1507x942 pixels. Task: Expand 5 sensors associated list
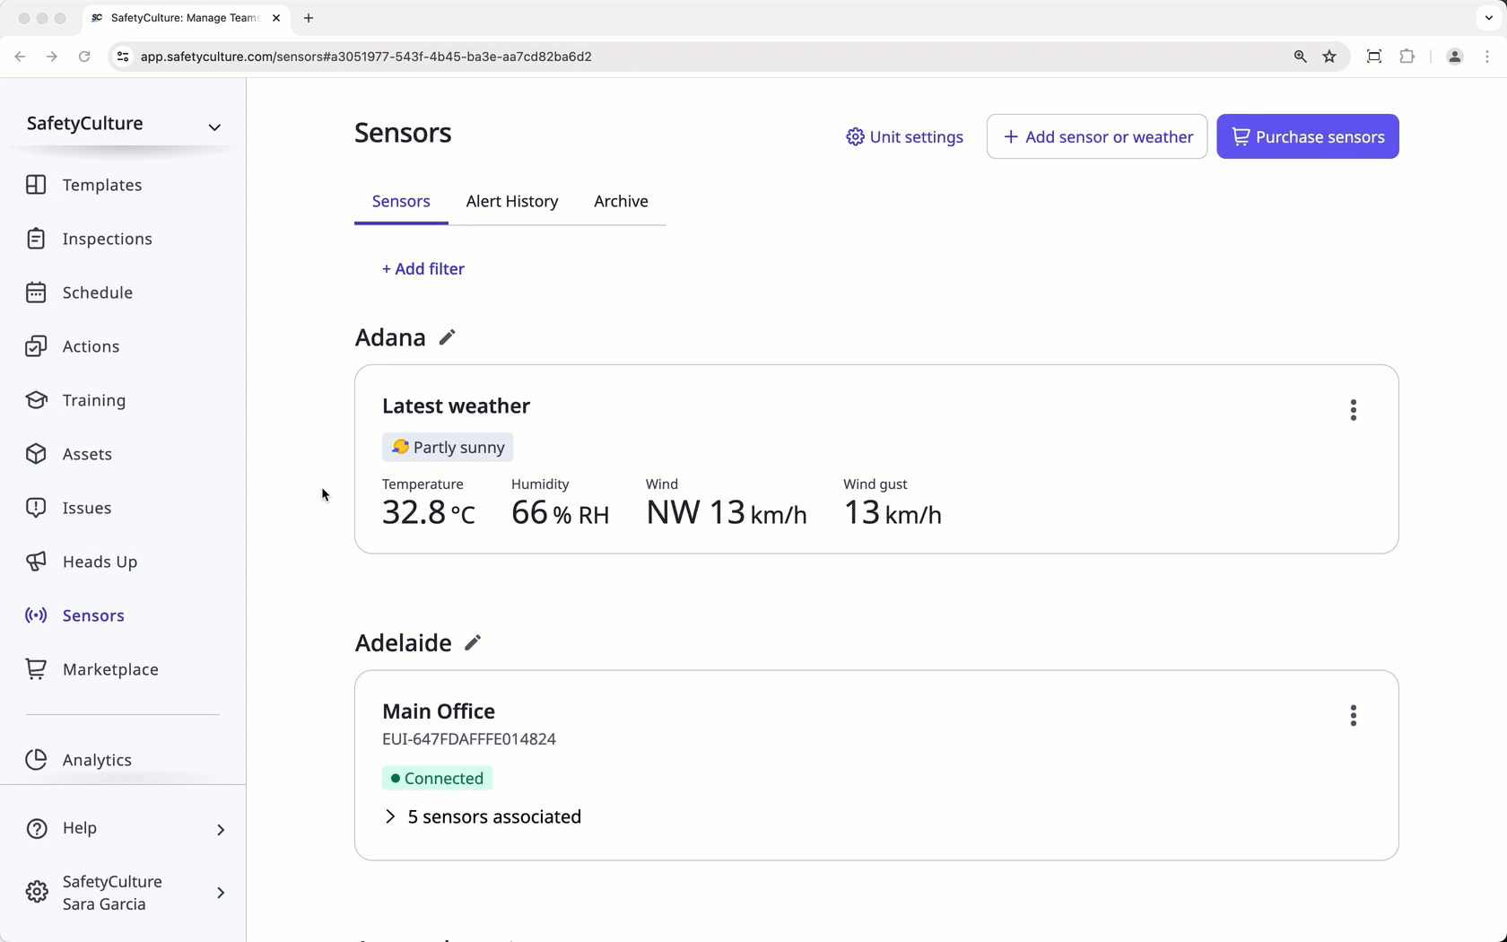tap(482, 816)
